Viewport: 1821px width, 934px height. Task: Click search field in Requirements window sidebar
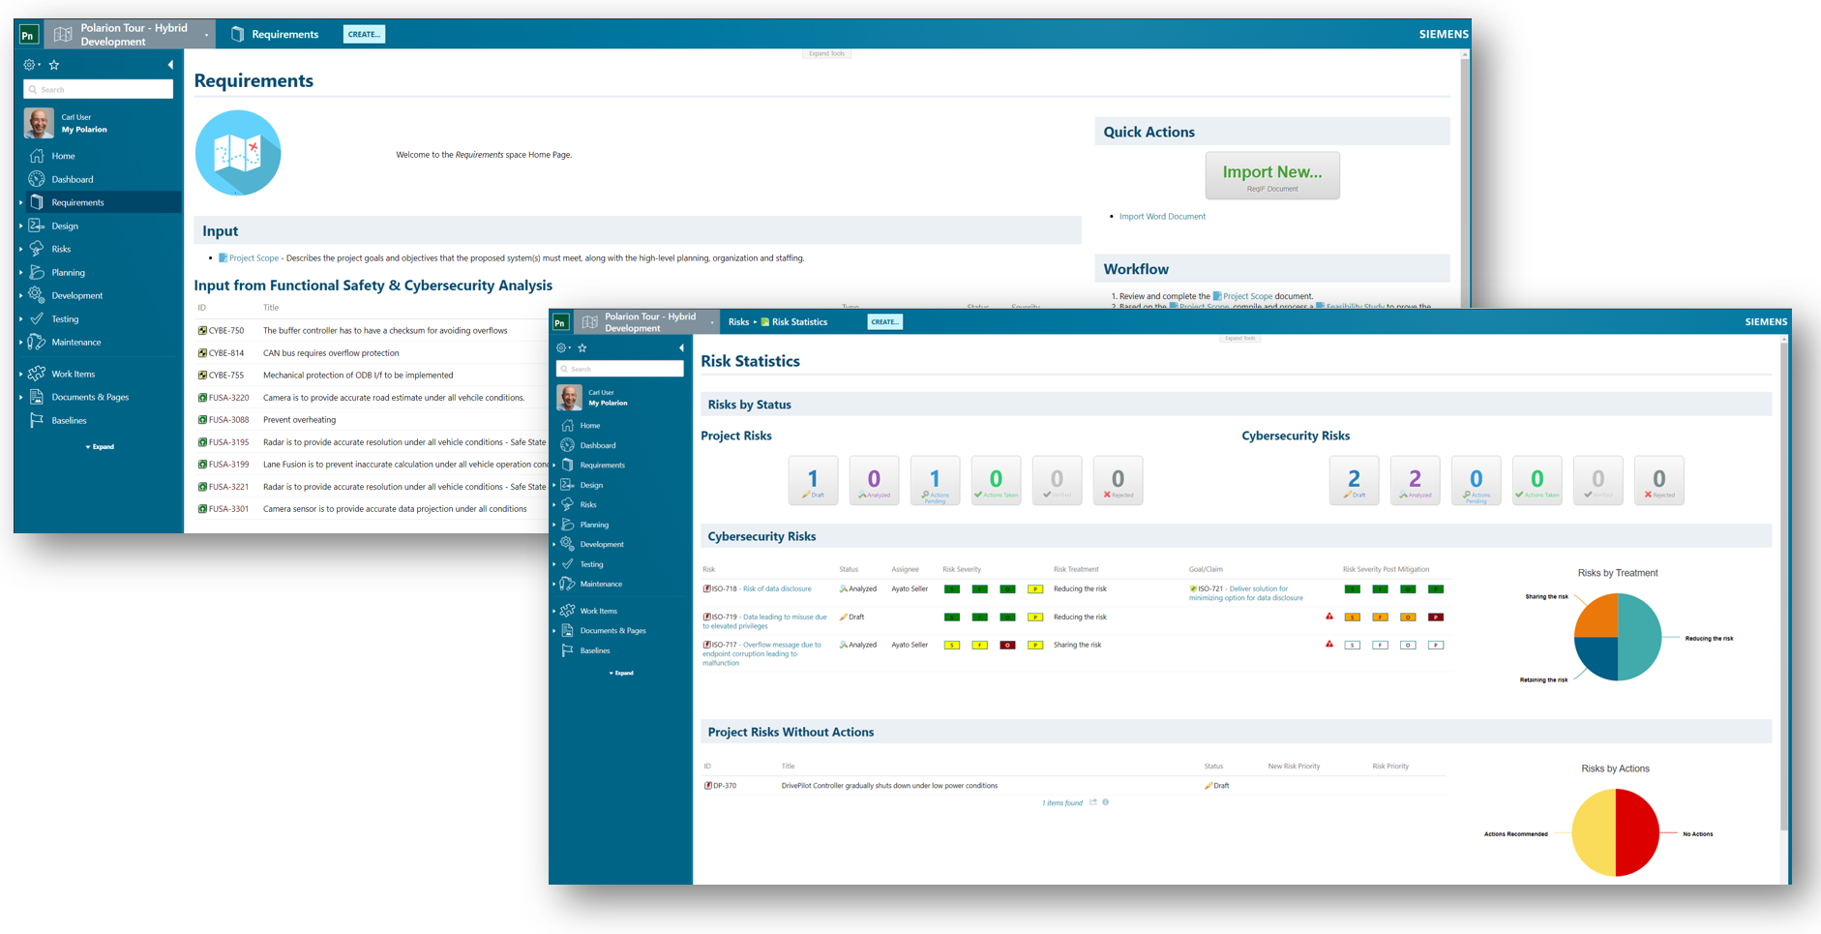pos(99,89)
